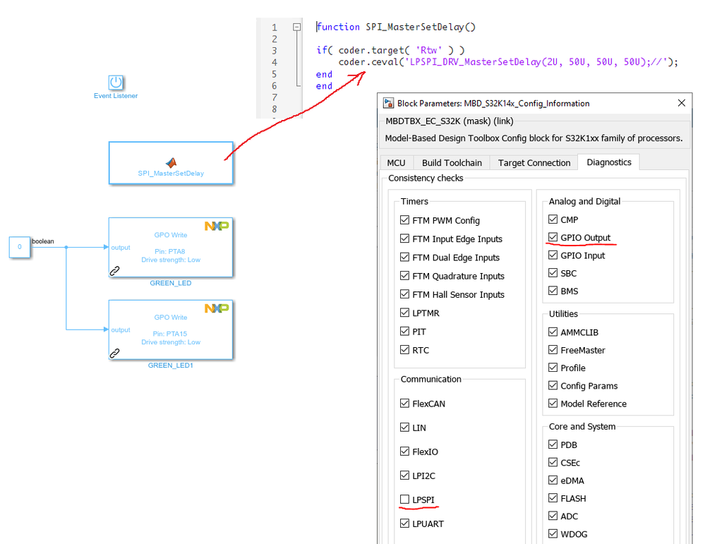Screen dimensions: 705x544
Task: Click the function SPI_MasterSetDelay() code line
Action: click(396, 27)
